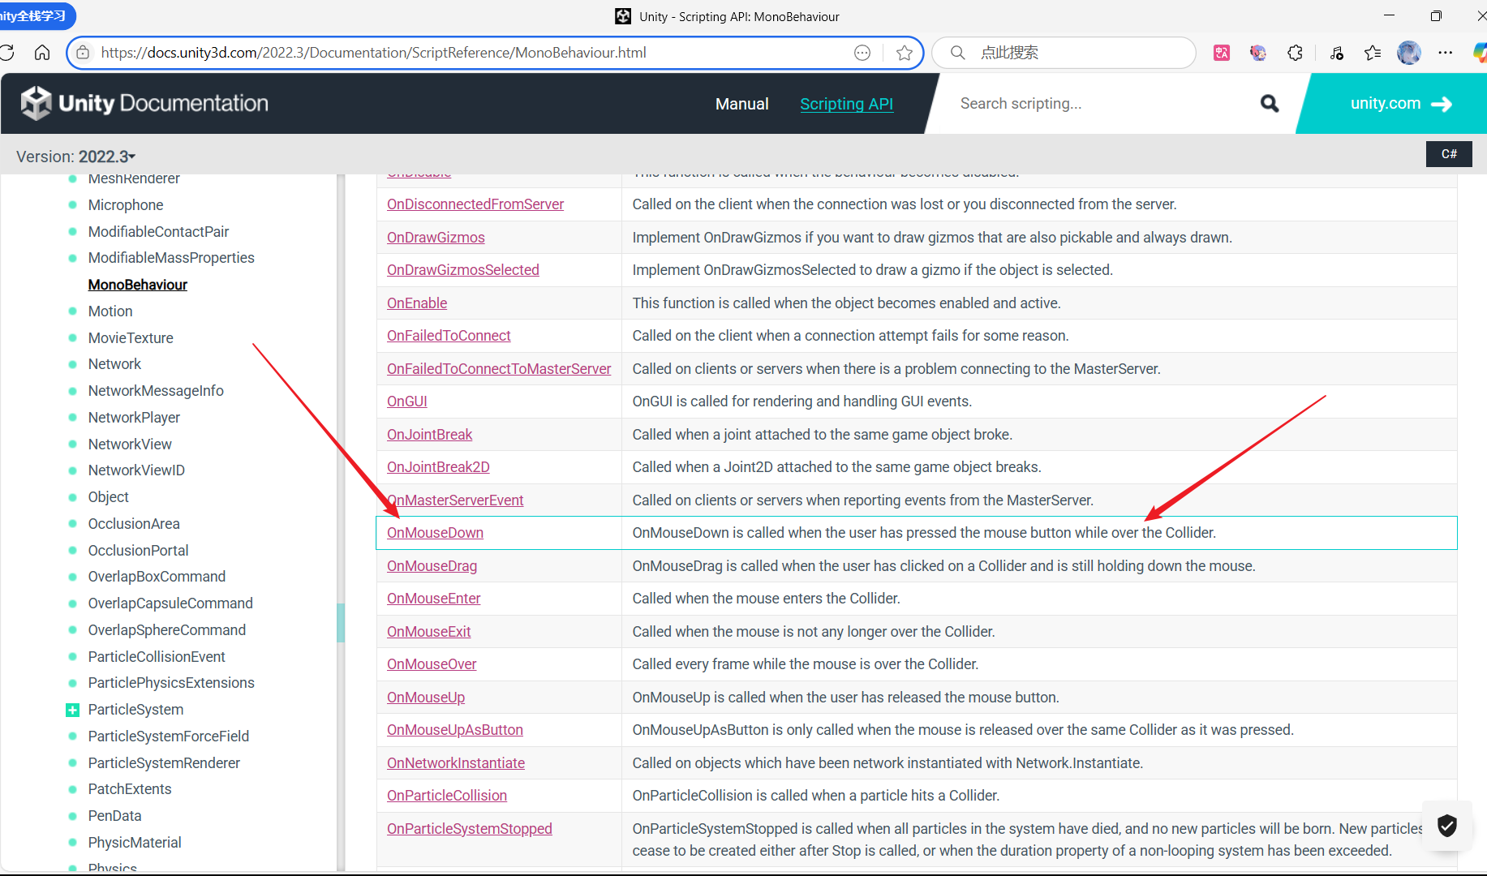Go to the browser home page

click(x=42, y=53)
